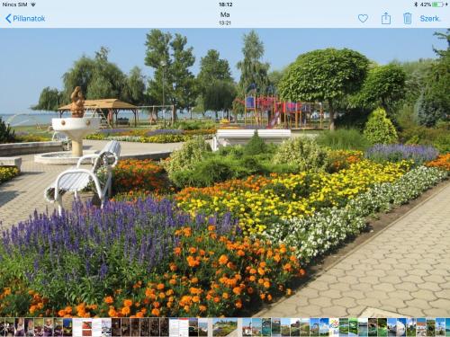
Task: Select the rightmost thumbnail in the filmstrip
Action: [x=447, y=327]
